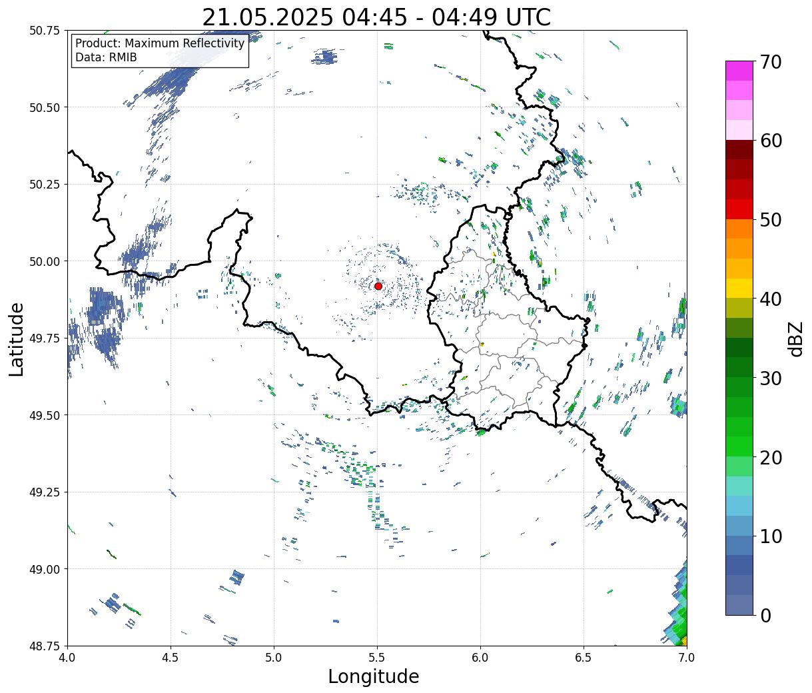Click the bright red colorbar segment below 60
Screen dimensions: 812x693
(x=739, y=209)
